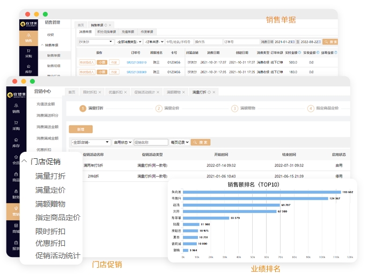Select 优惠折扣 in 门店促销 popup menu

click(50, 243)
